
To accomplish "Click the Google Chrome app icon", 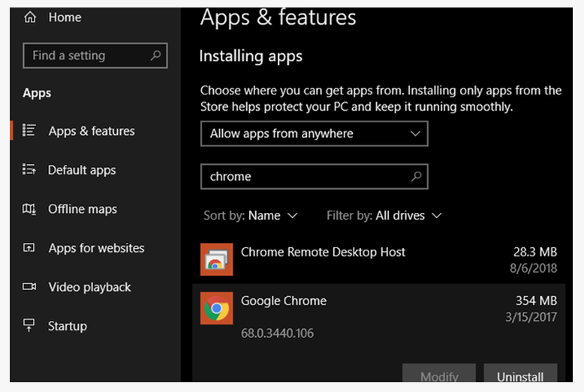I will (216, 308).
